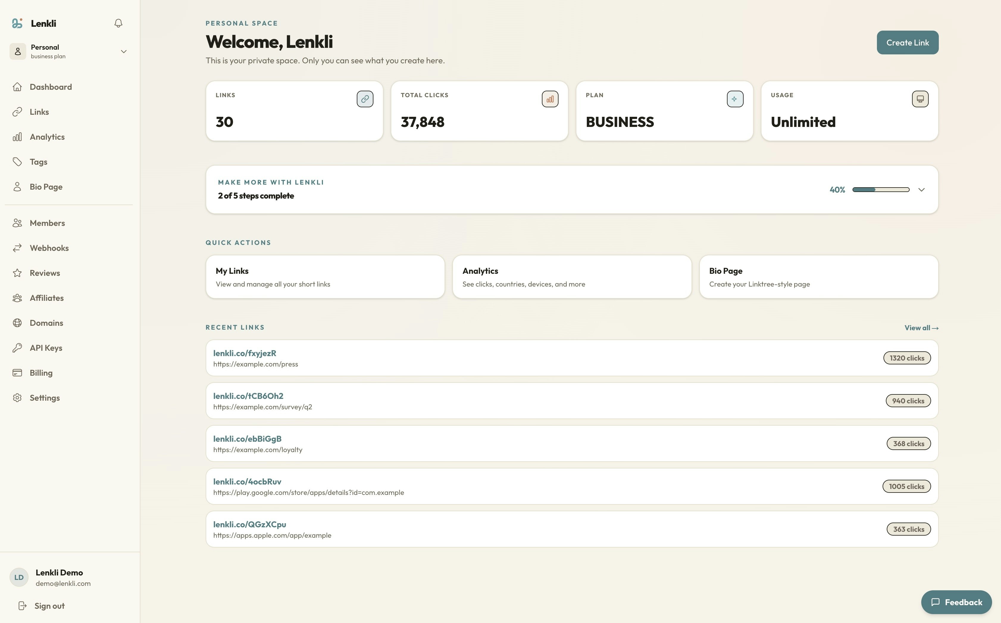Click the Dashboard home icon
This screenshot has height=623, width=1001.
(x=17, y=87)
